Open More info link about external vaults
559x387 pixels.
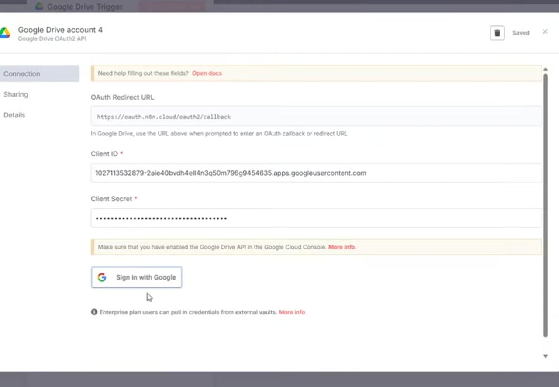pos(292,312)
